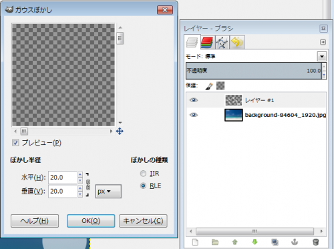Click the OK(O) button
The width and height of the screenshot is (334, 249).
[91, 221]
